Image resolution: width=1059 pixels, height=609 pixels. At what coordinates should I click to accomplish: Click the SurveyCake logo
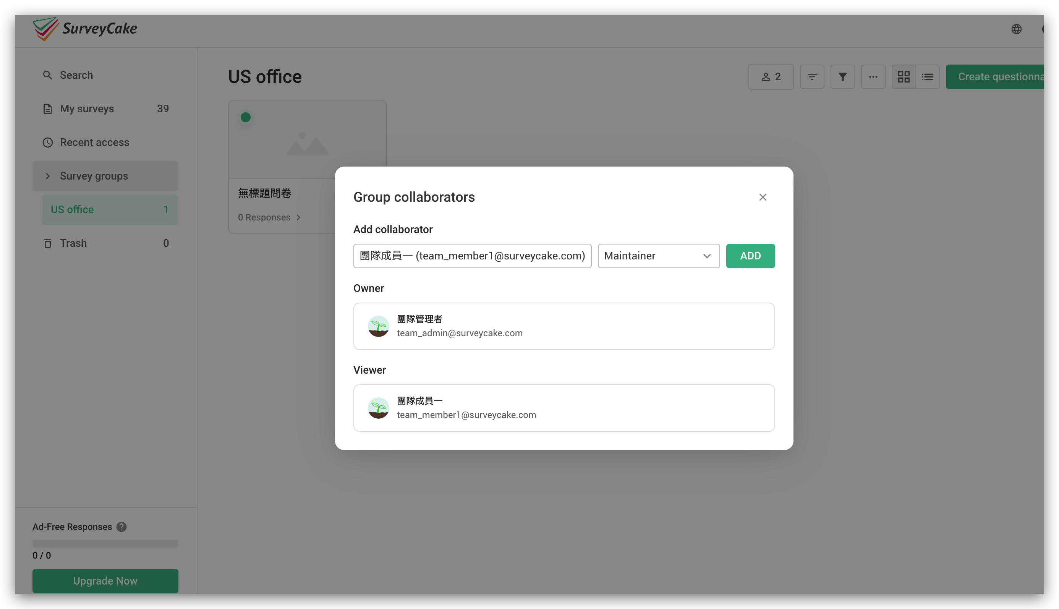(x=85, y=29)
